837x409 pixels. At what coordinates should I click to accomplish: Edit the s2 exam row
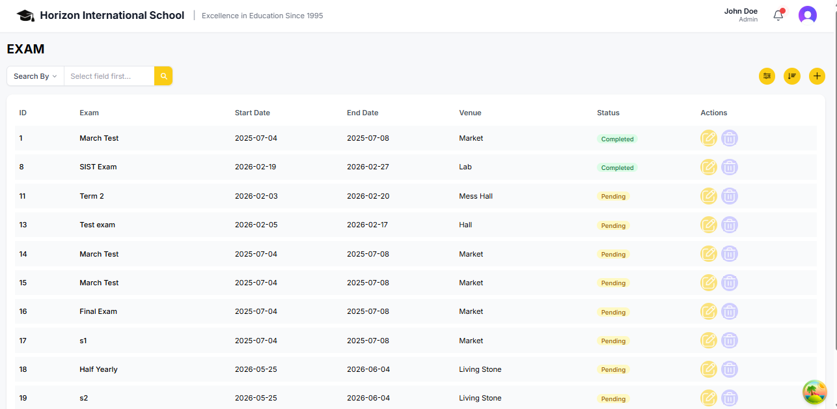[x=709, y=398]
